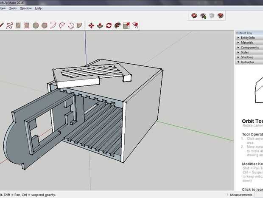The width and height of the screenshot is (263, 198).
Task: Click the Modifier Keys heading
Action: click(252, 164)
